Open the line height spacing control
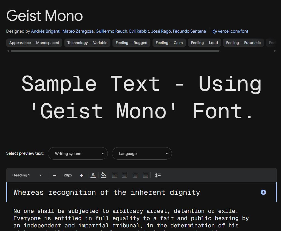 click(158, 175)
